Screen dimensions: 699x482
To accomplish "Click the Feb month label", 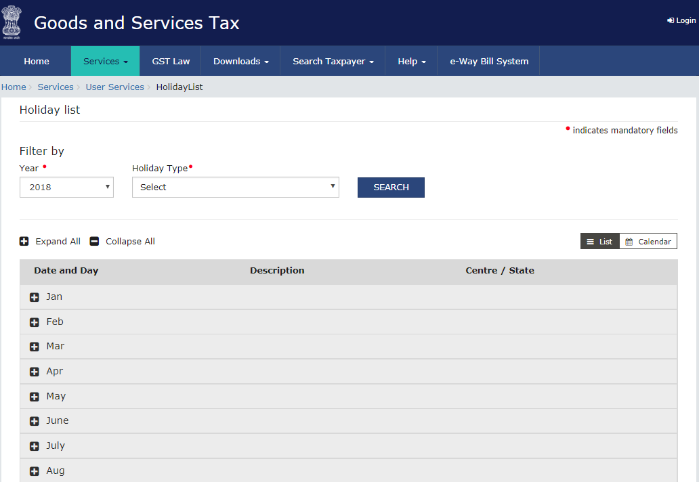I will (x=55, y=322).
